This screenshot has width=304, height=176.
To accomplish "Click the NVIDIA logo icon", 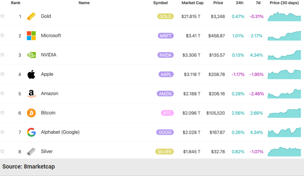I will 31,55.
